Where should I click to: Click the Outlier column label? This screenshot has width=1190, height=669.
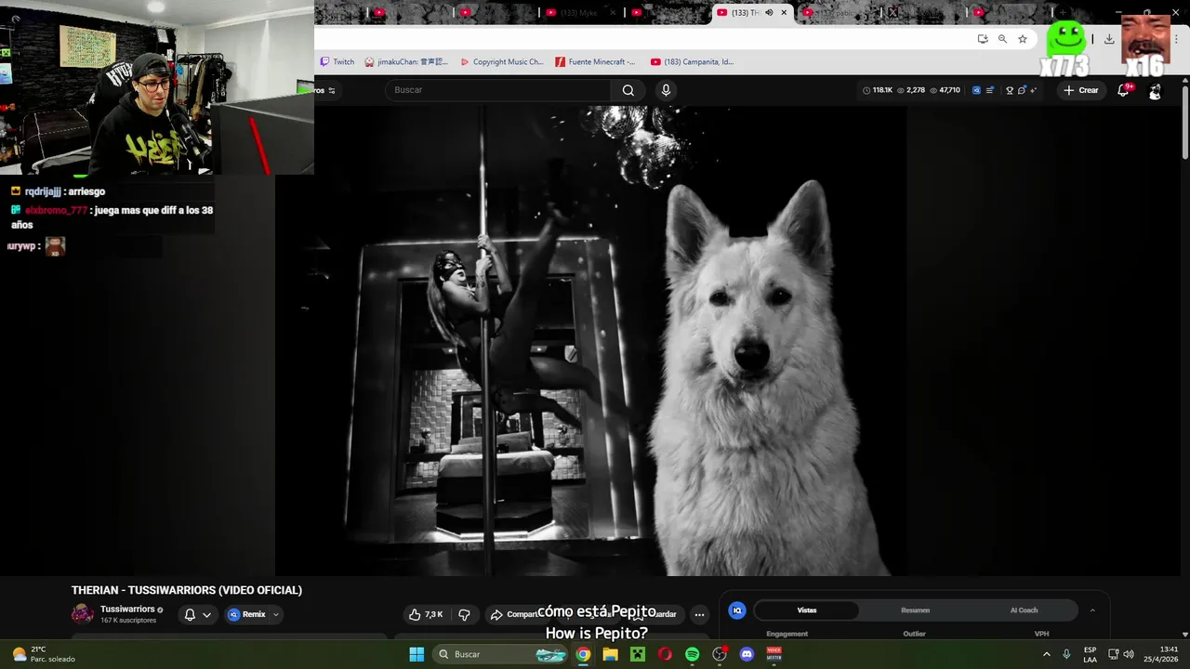click(914, 634)
